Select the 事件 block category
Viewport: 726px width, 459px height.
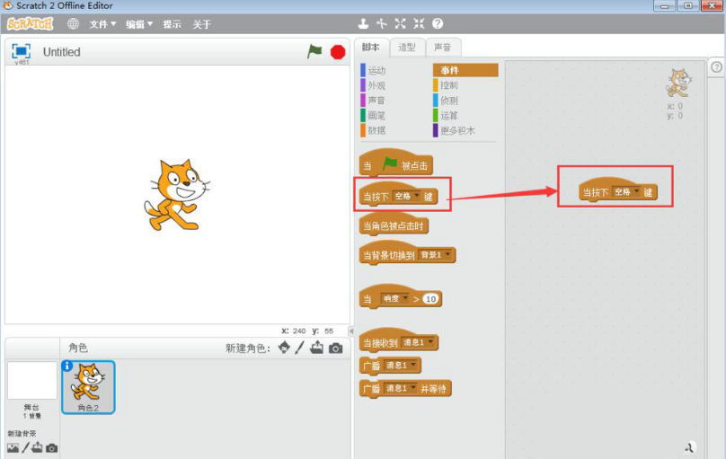[465, 70]
